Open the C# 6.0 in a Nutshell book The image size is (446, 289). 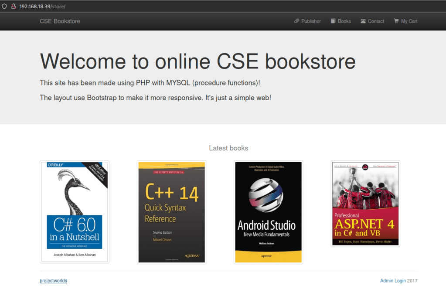pos(75,212)
